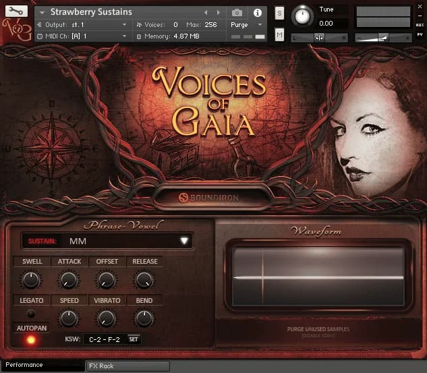
Task: Turn the Swell knob
Action: point(31,280)
